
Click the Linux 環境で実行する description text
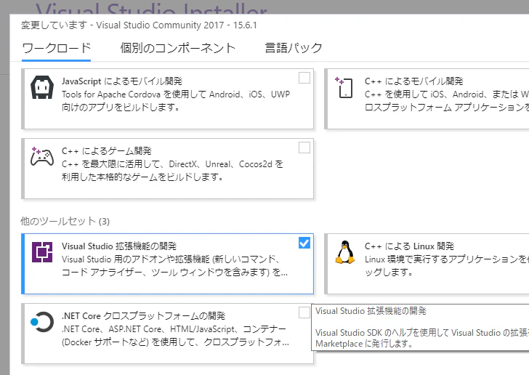click(x=447, y=266)
